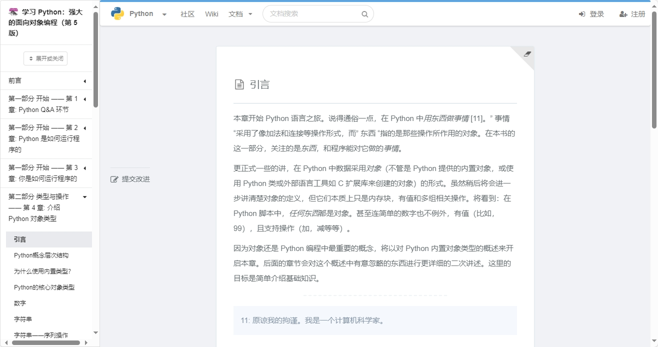The height and width of the screenshot is (347, 658).
Task: Select 数字 in sidebar
Action: pos(20,303)
